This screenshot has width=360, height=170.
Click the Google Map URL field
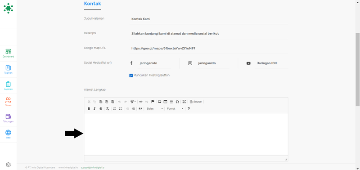(209, 49)
